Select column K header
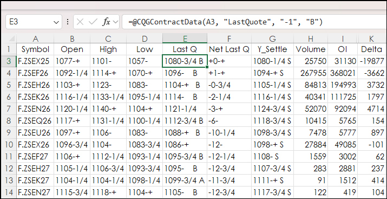Viewport: 387px width, 199px height. point(371,38)
